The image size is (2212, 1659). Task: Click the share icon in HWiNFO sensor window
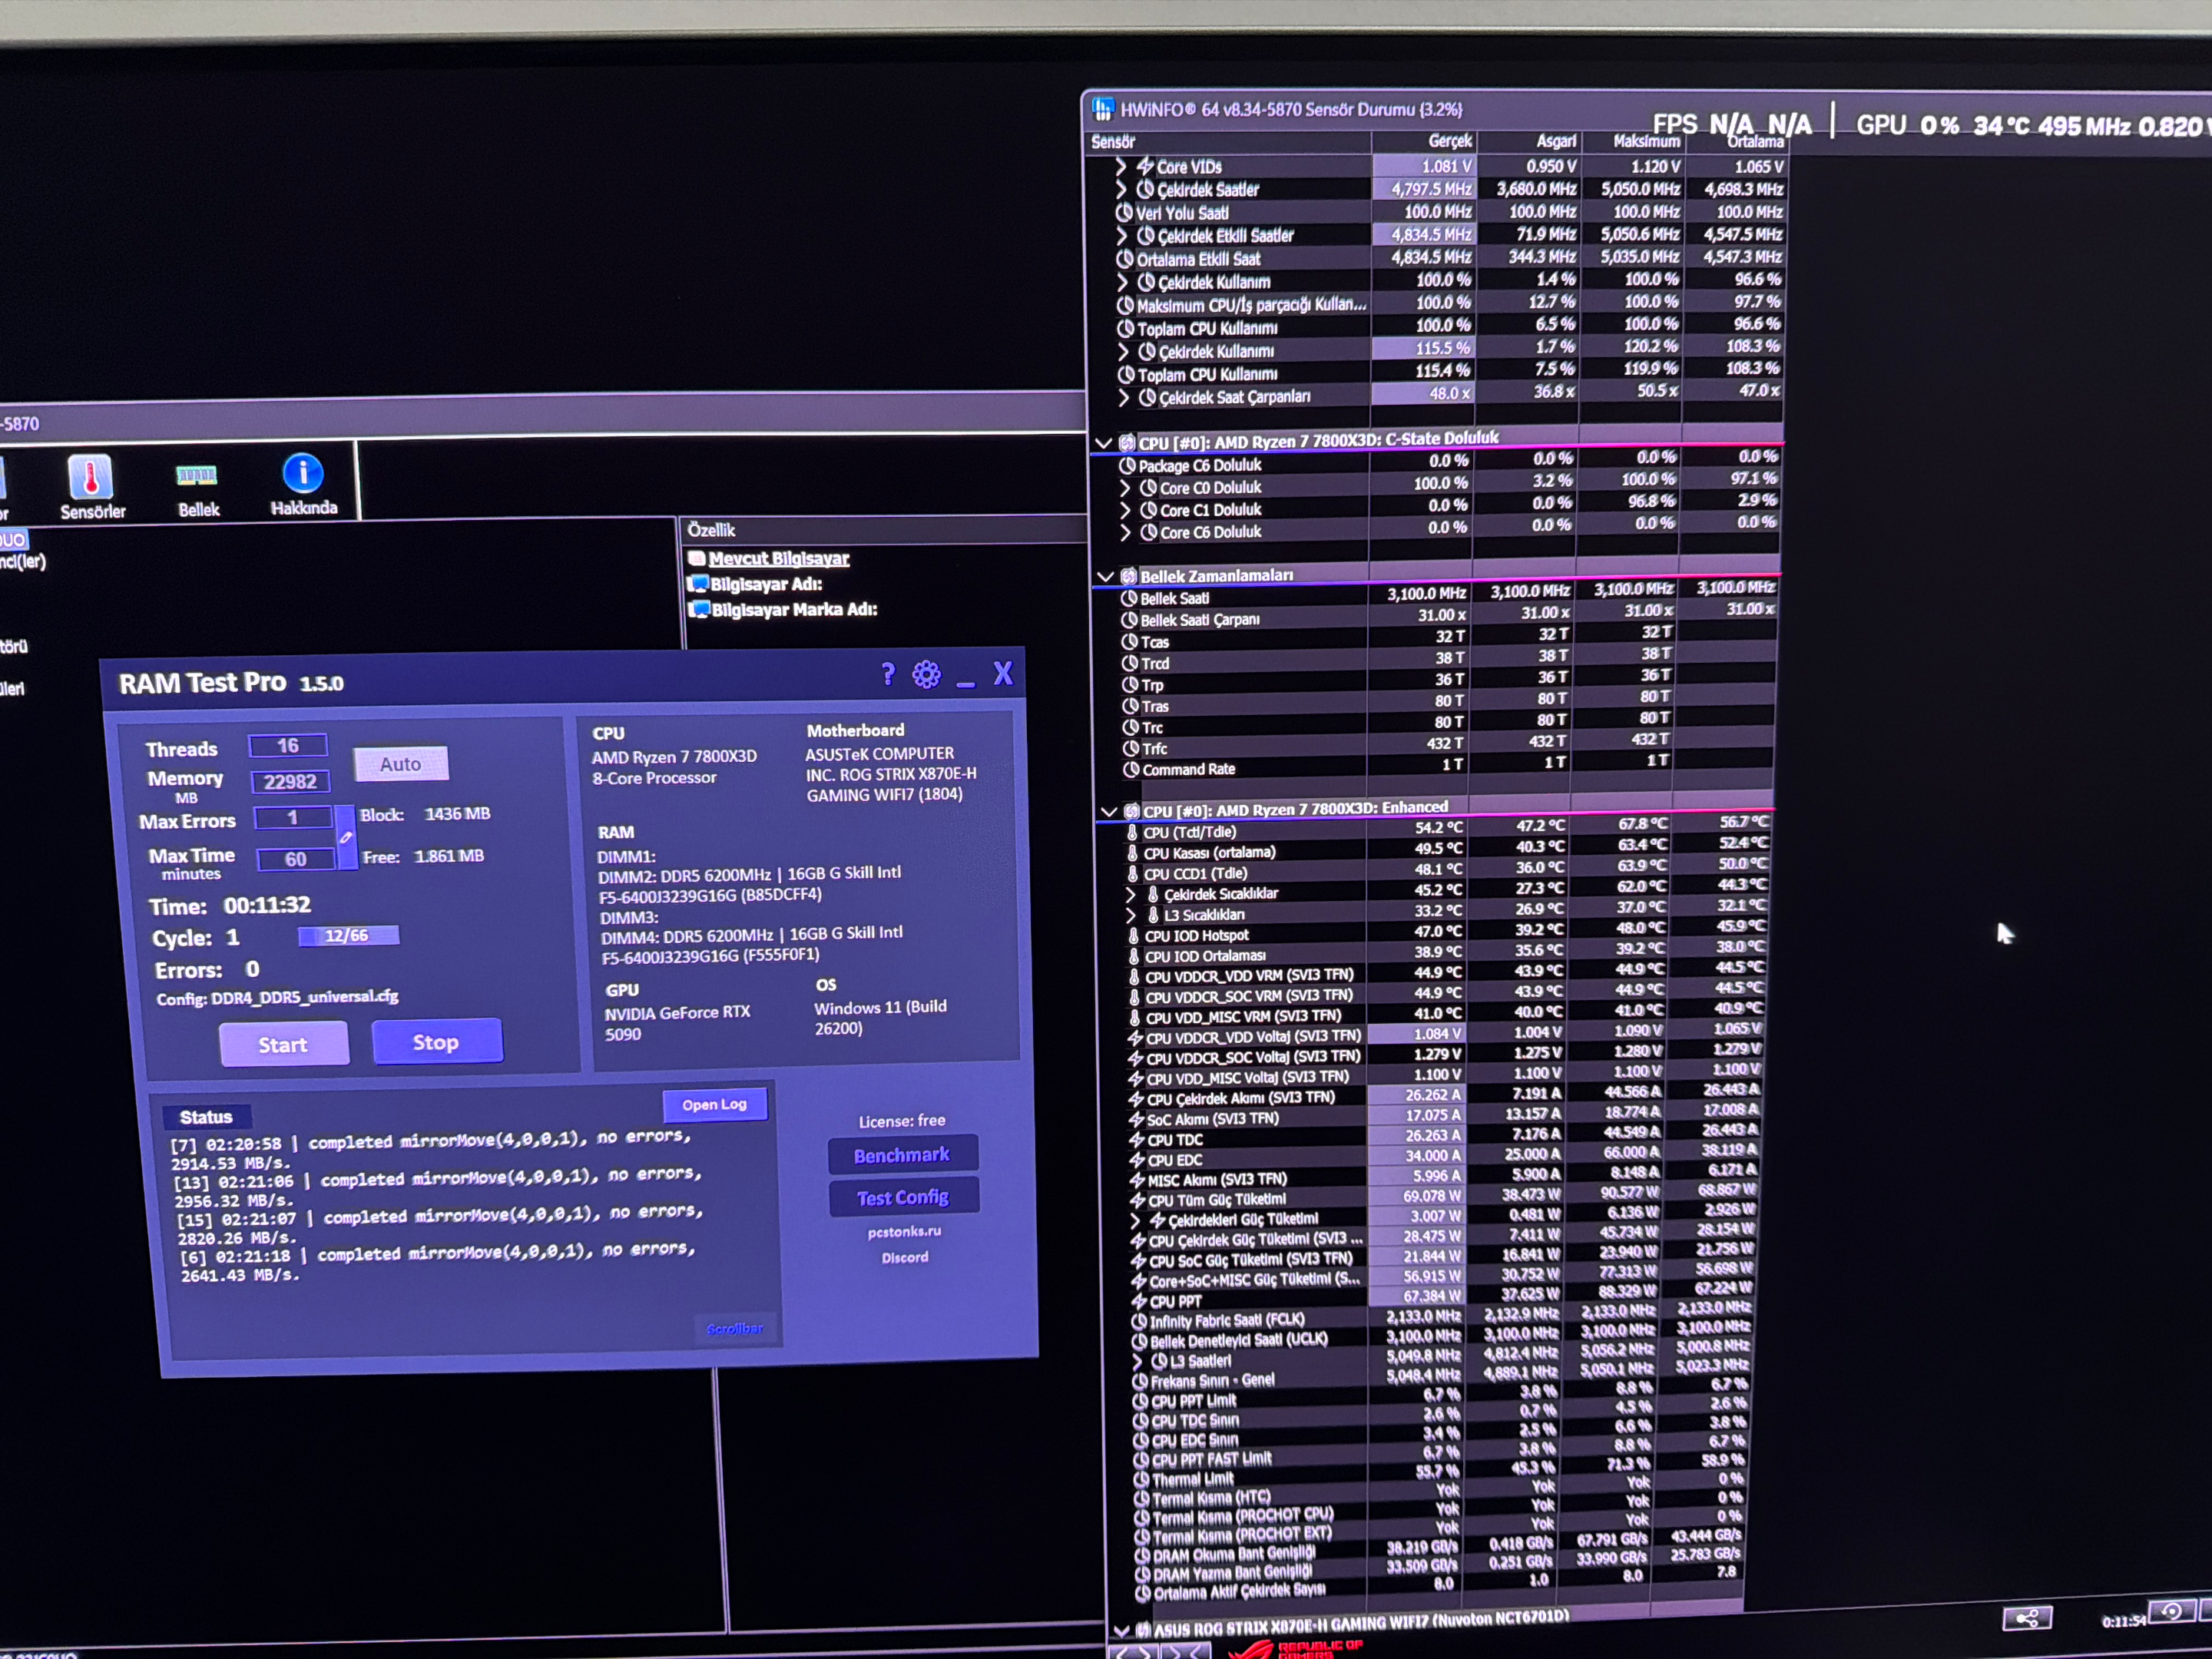click(x=2028, y=1619)
